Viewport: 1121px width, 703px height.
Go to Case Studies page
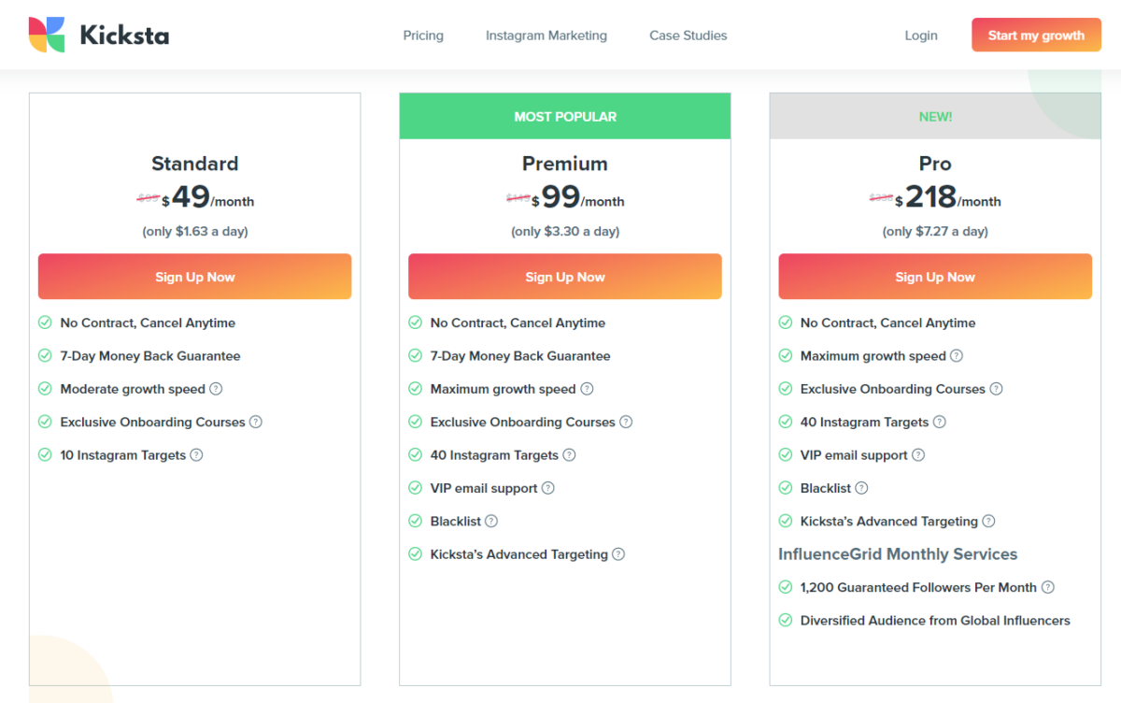pos(688,36)
